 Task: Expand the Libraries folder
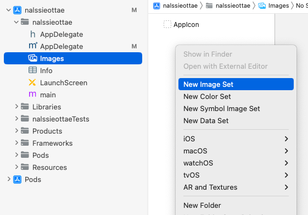point(16,107)
